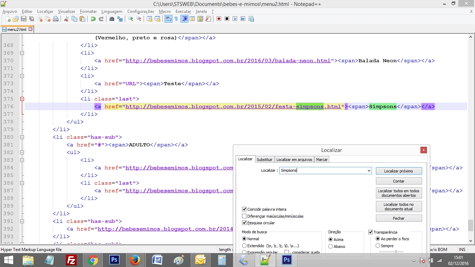Open Firefox from the taskbar

[134, 260]
